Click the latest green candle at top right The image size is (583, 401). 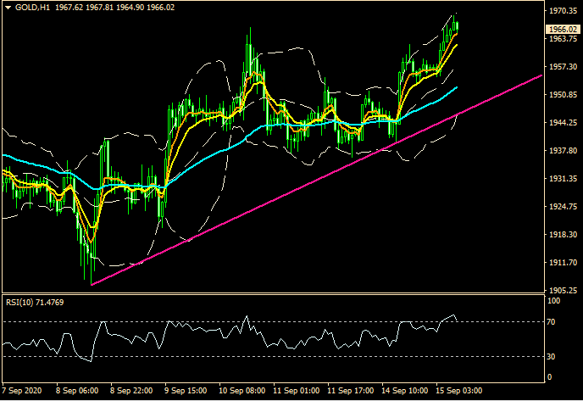point(457,25)
